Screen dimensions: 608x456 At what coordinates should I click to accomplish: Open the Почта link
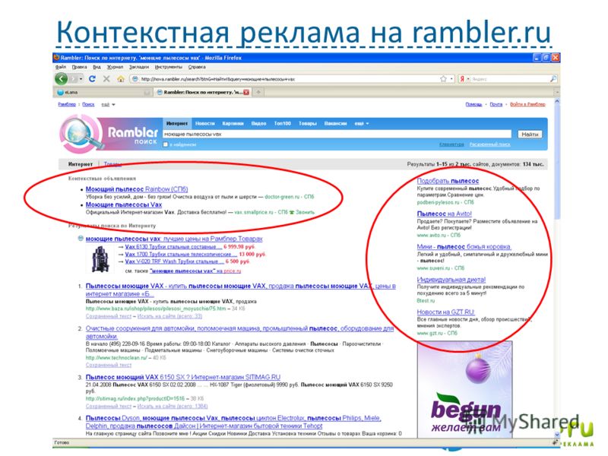point(496,105)
